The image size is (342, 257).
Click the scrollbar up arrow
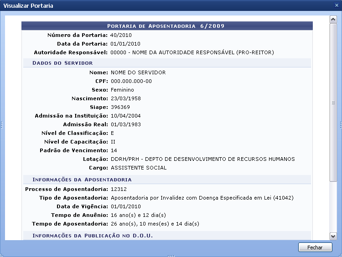(333, 20)
